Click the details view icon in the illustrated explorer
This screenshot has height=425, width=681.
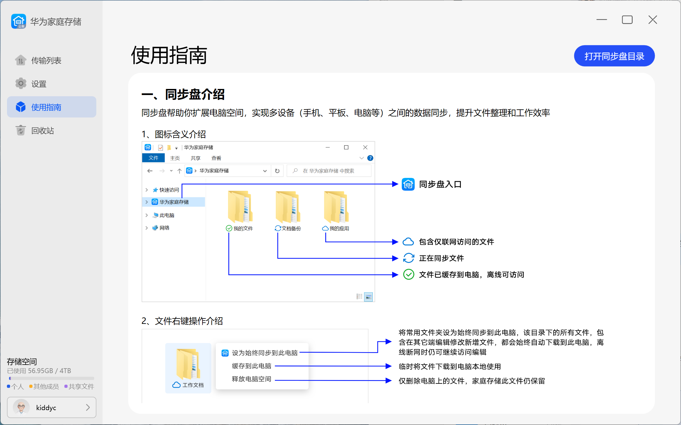[x=359, y=296]
